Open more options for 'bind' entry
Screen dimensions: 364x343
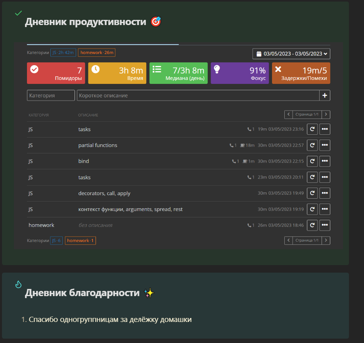(324, 161)
